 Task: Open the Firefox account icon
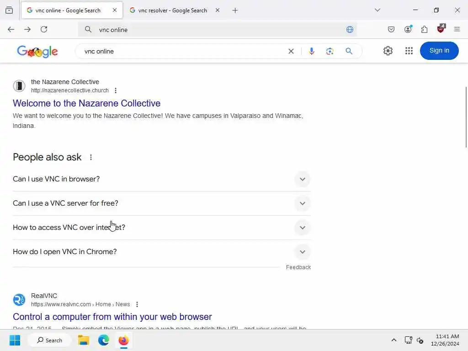pyautogui.click(x=408, y=29)
